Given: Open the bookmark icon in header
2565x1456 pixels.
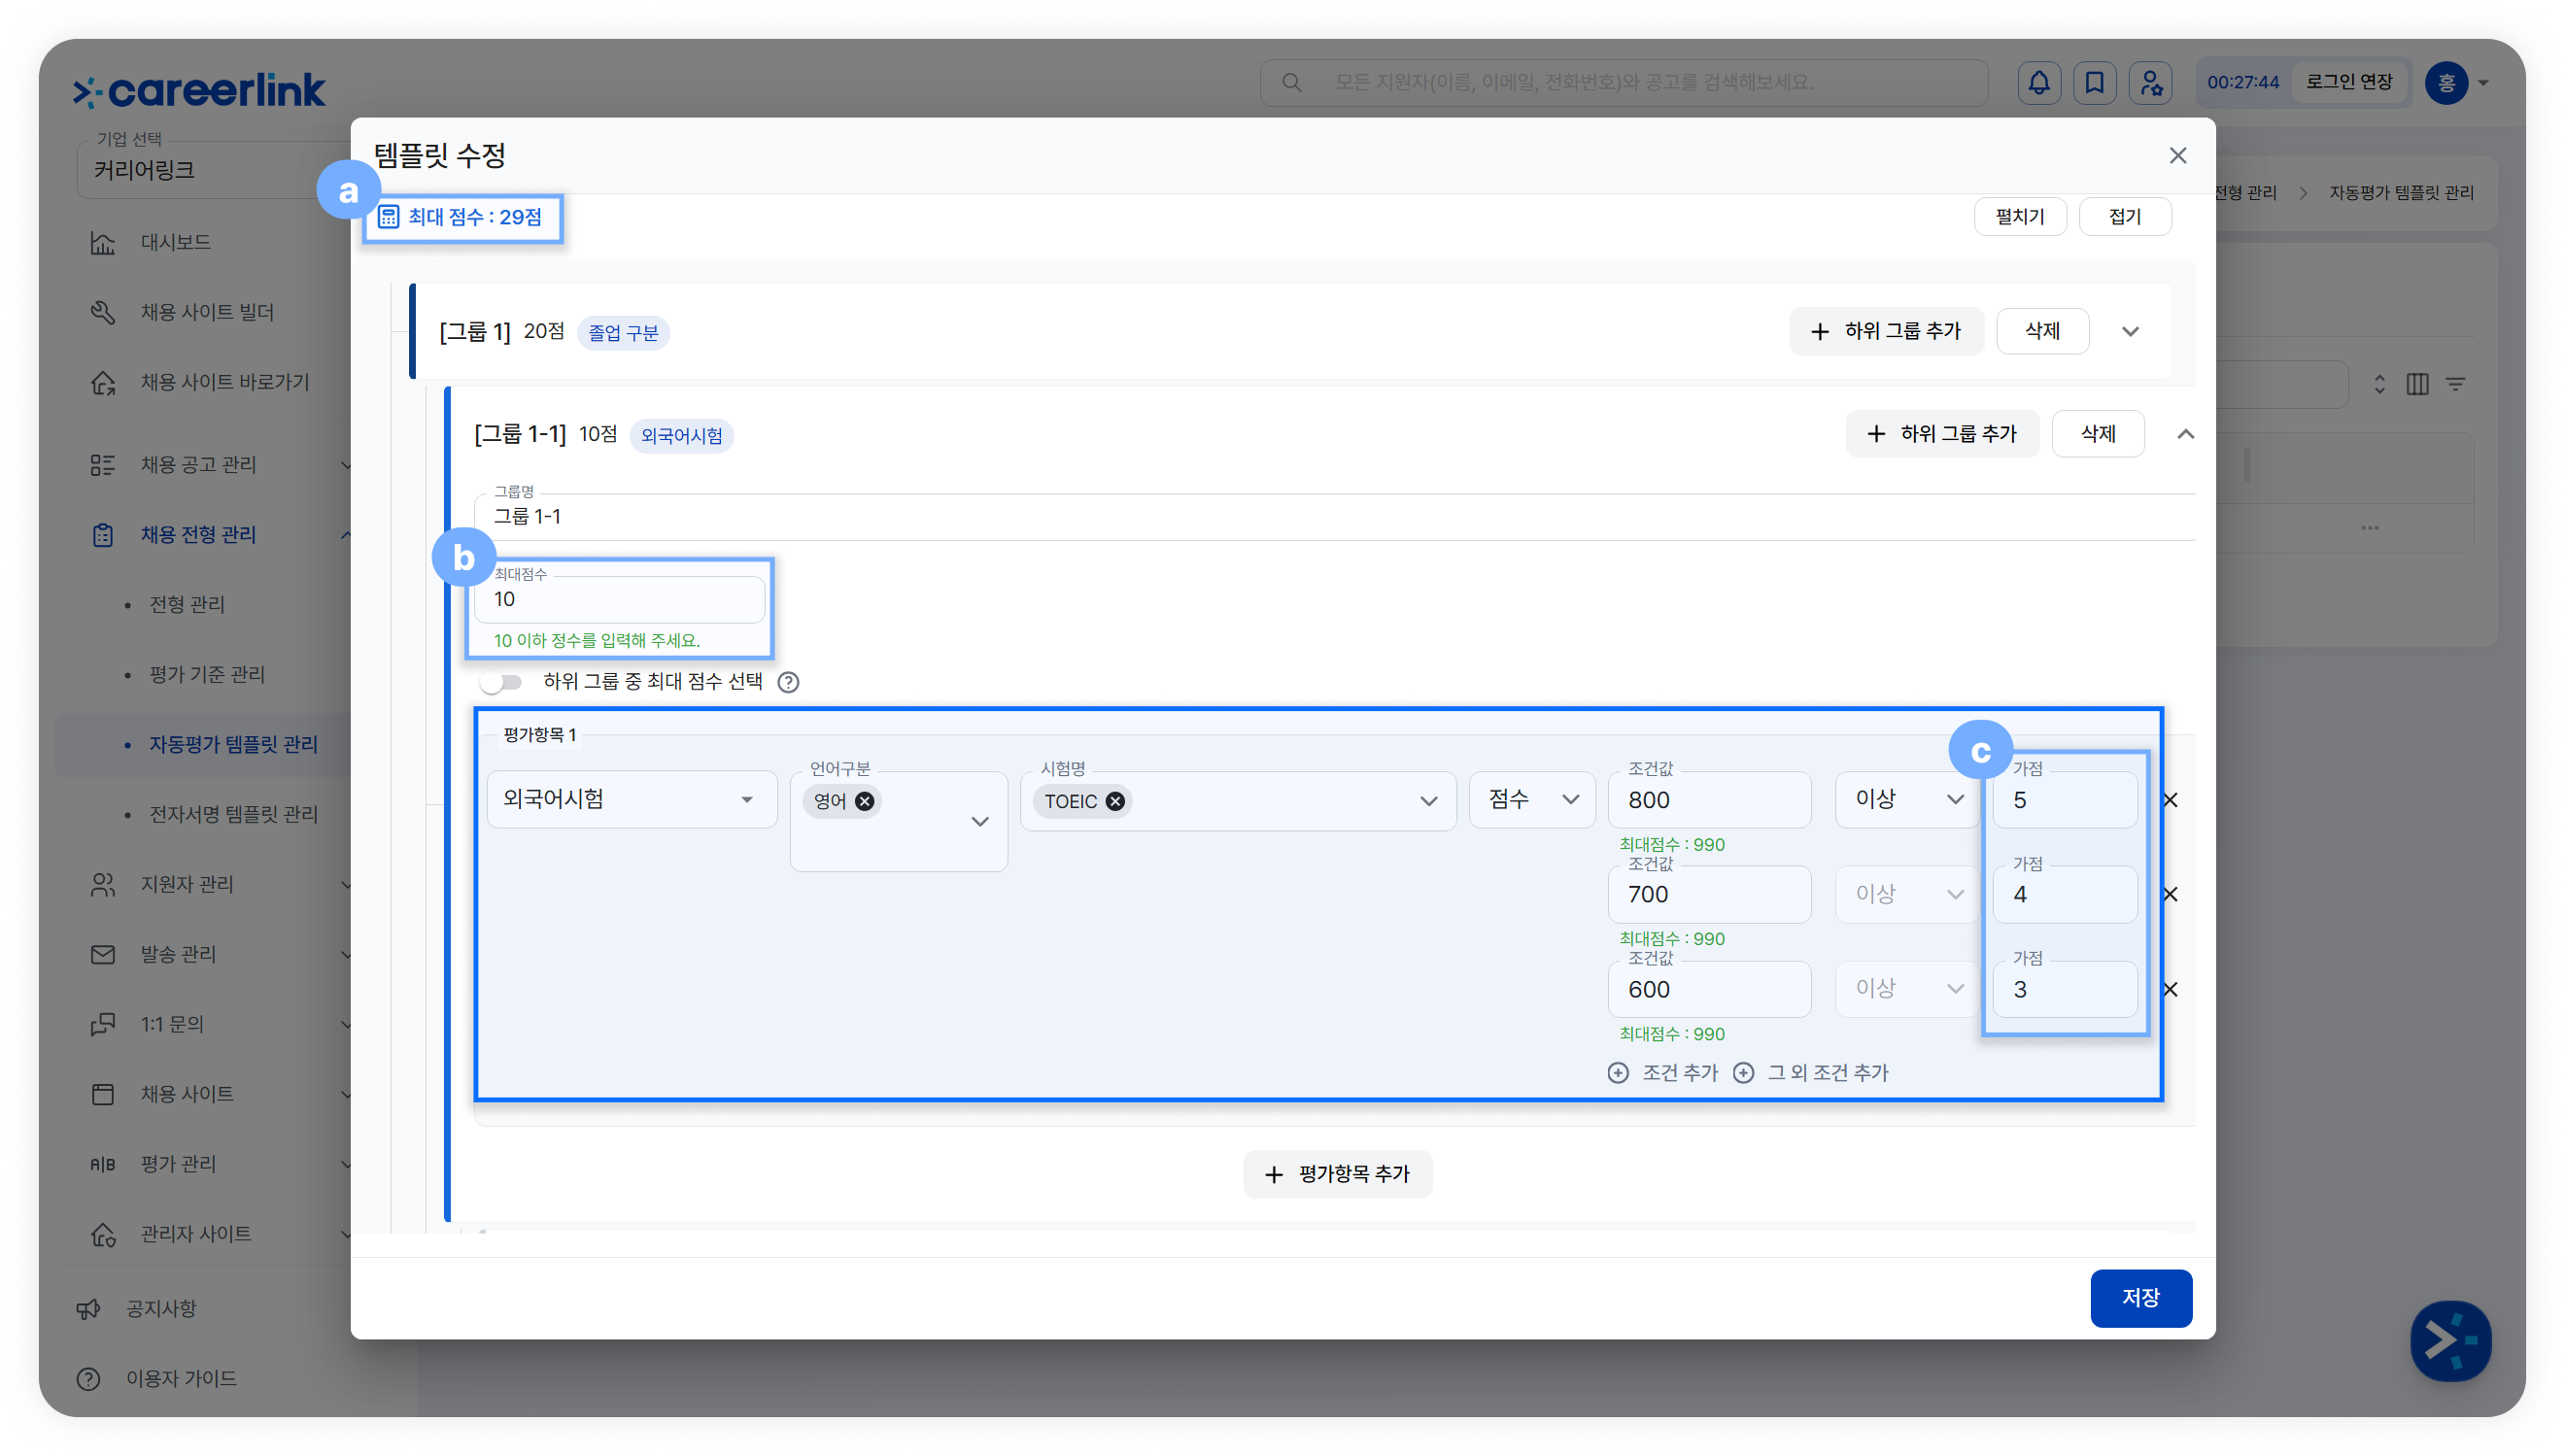Looking at the screenshot, I should click(x=2094, y=82).
